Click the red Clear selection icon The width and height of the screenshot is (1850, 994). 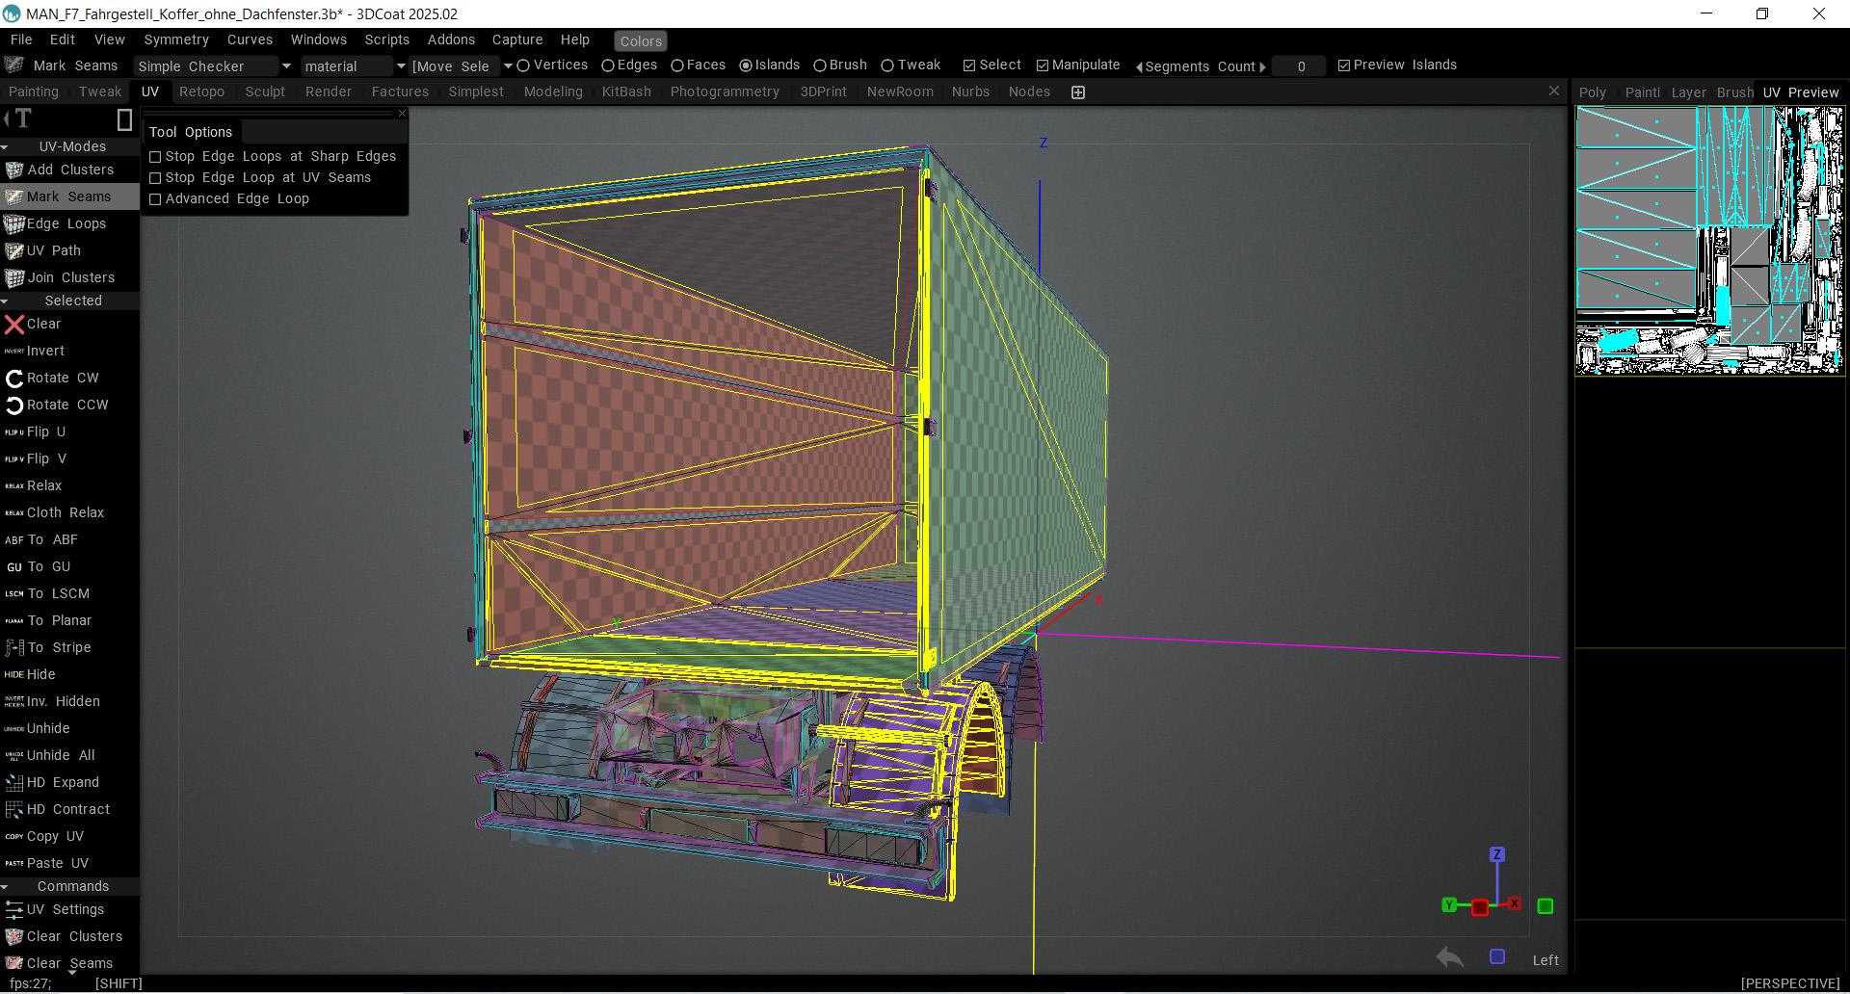point(14,325)
